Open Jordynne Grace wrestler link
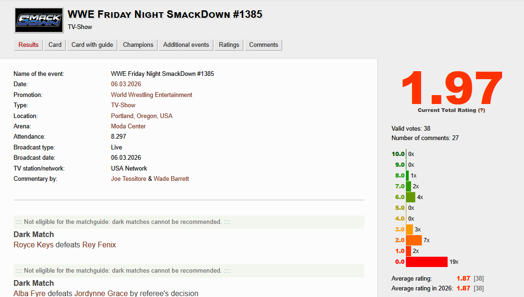 [101, 293]
